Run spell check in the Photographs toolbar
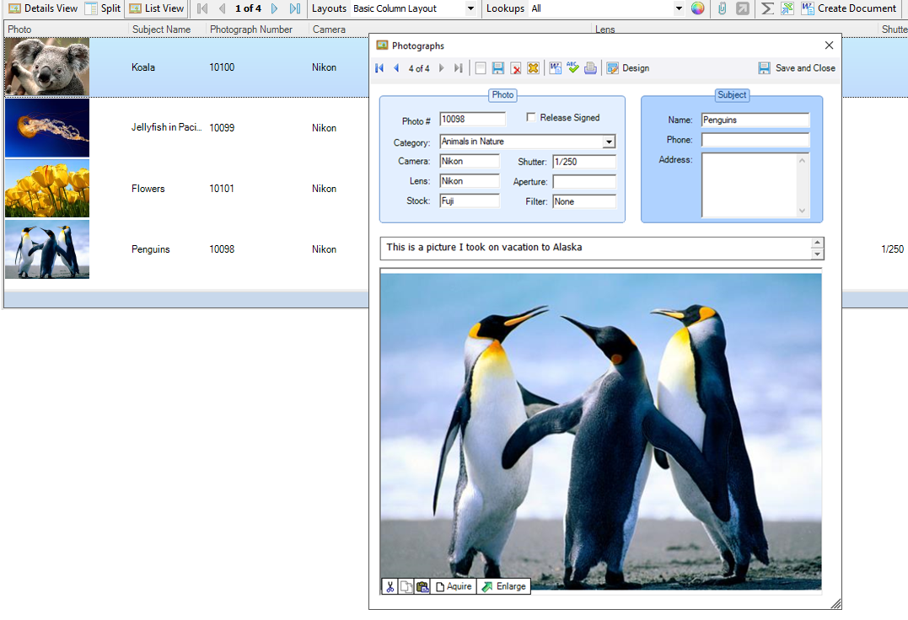The height and width of the screenshot is (620, 908). click(x=573, y=68)
